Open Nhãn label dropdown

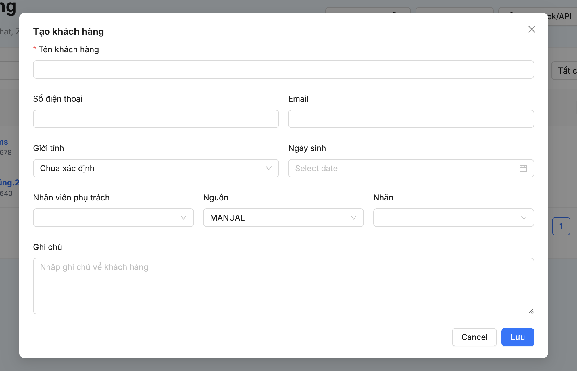[453, 218]
